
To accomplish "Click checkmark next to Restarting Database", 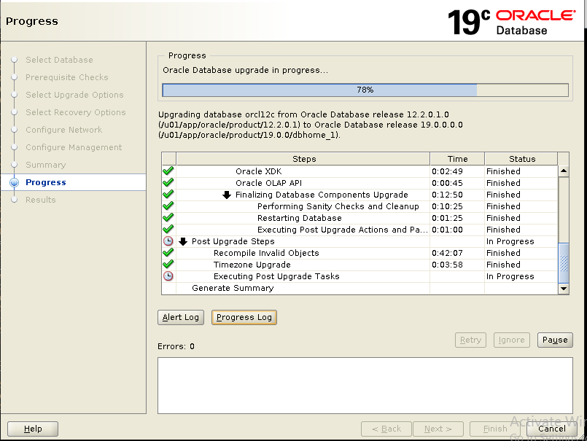I will point(168,217).
